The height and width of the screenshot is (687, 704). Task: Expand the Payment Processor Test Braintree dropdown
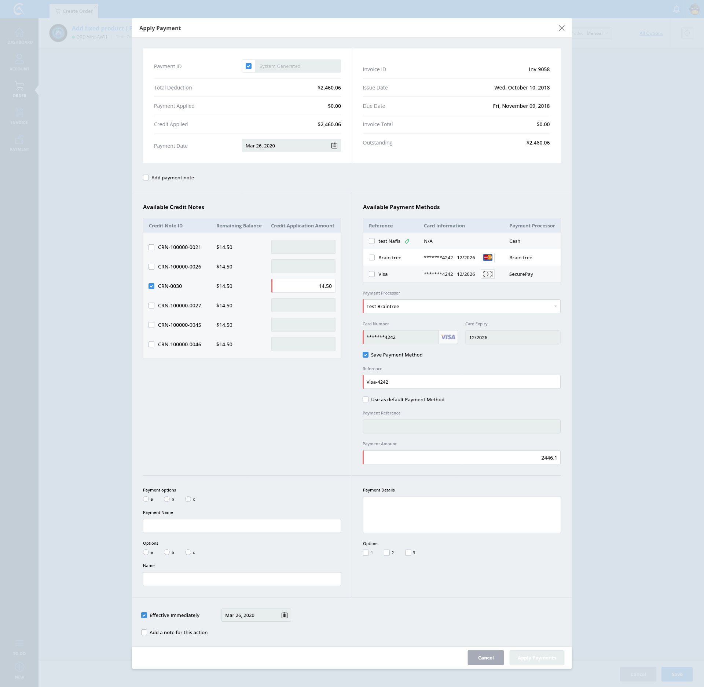[461, 306]
